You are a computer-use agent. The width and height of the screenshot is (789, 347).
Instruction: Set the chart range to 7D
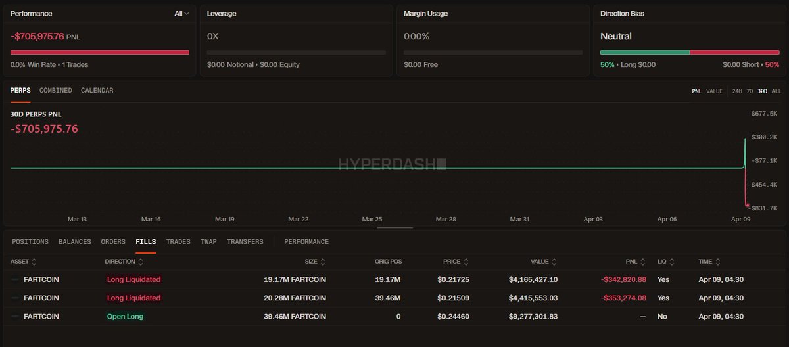tap(749, 91)
